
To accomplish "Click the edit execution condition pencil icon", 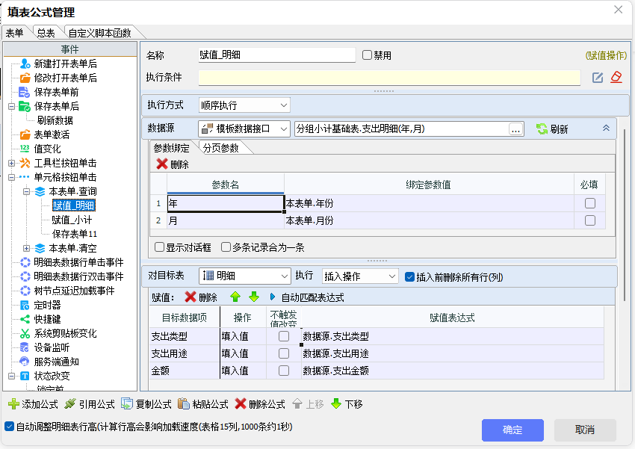I will tap(598, 78).
